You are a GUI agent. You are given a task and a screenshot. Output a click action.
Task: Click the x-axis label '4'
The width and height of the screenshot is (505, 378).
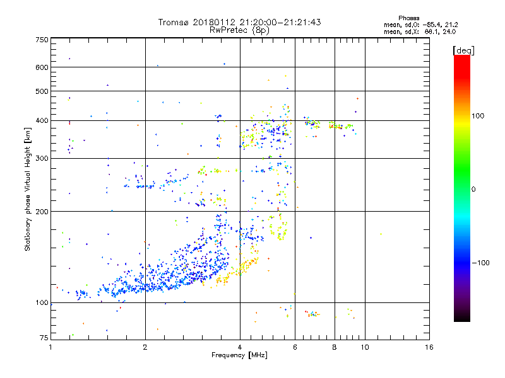(x=240, y=347)
